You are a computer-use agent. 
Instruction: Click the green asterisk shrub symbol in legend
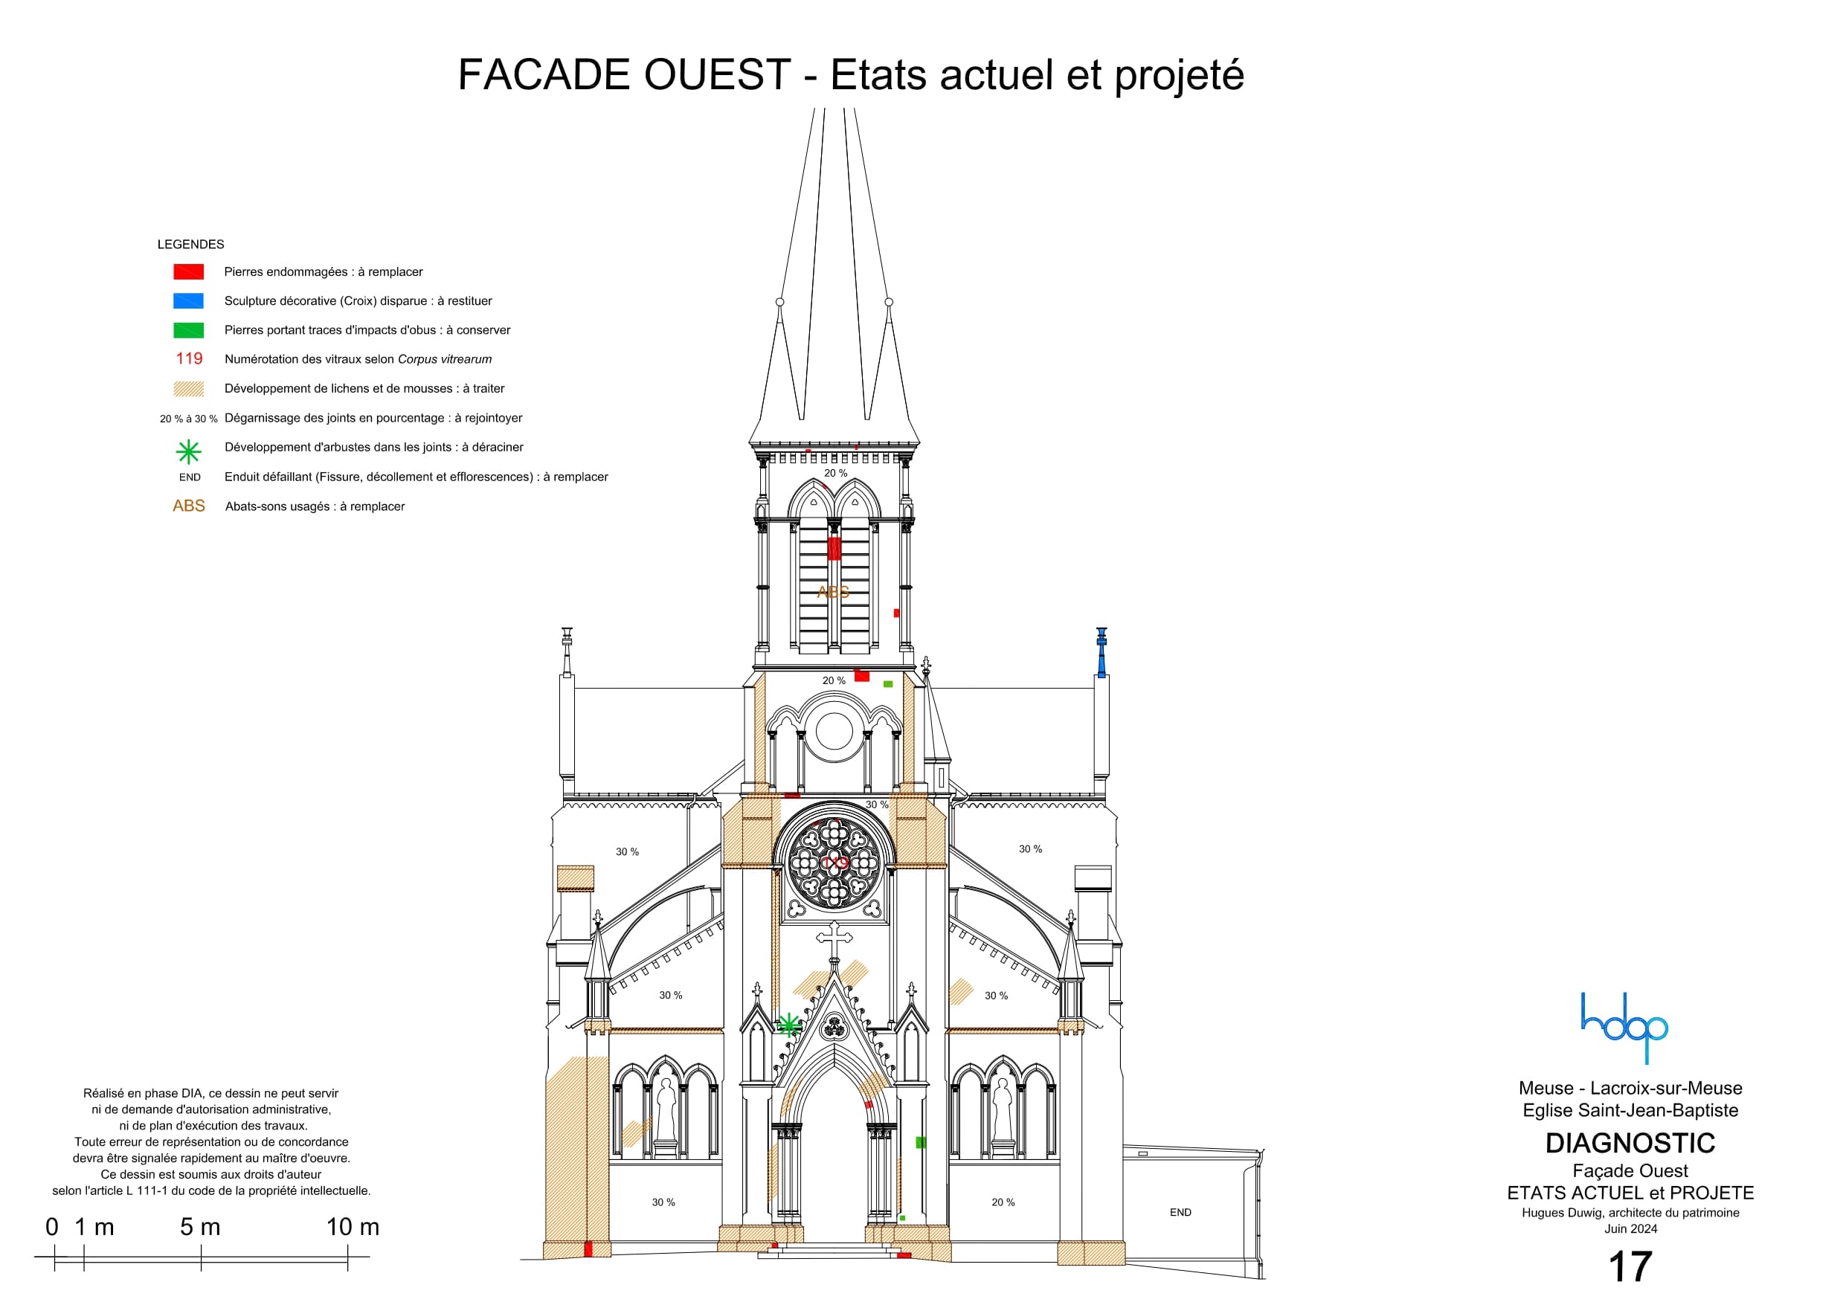(188, 452)
